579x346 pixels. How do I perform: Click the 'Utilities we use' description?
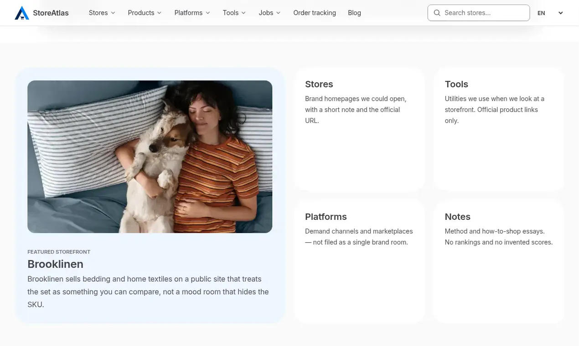(x=495, y=110)
